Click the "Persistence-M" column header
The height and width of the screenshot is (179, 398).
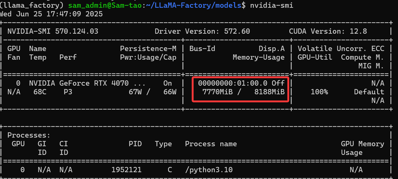pos(148,49)
